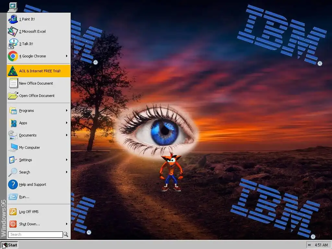The height and width of the screenshot is (249, 332).
Task: Click the Paint It! bucket icon
Action: [13, 19]
